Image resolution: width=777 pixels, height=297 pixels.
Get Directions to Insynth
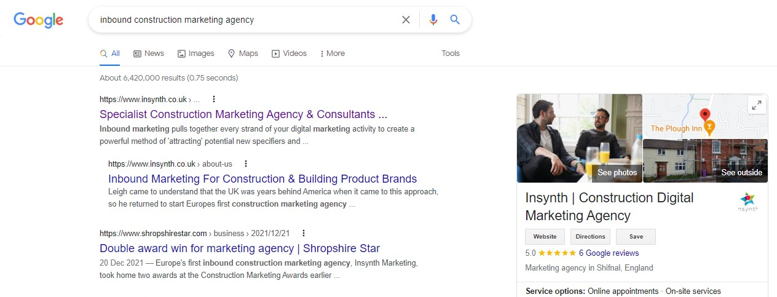590,237
